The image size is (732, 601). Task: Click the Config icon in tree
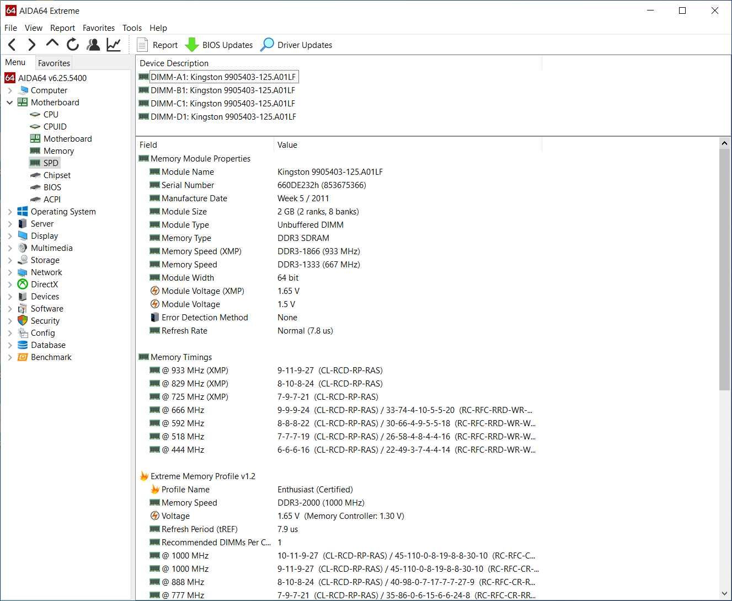click(23, 333)
